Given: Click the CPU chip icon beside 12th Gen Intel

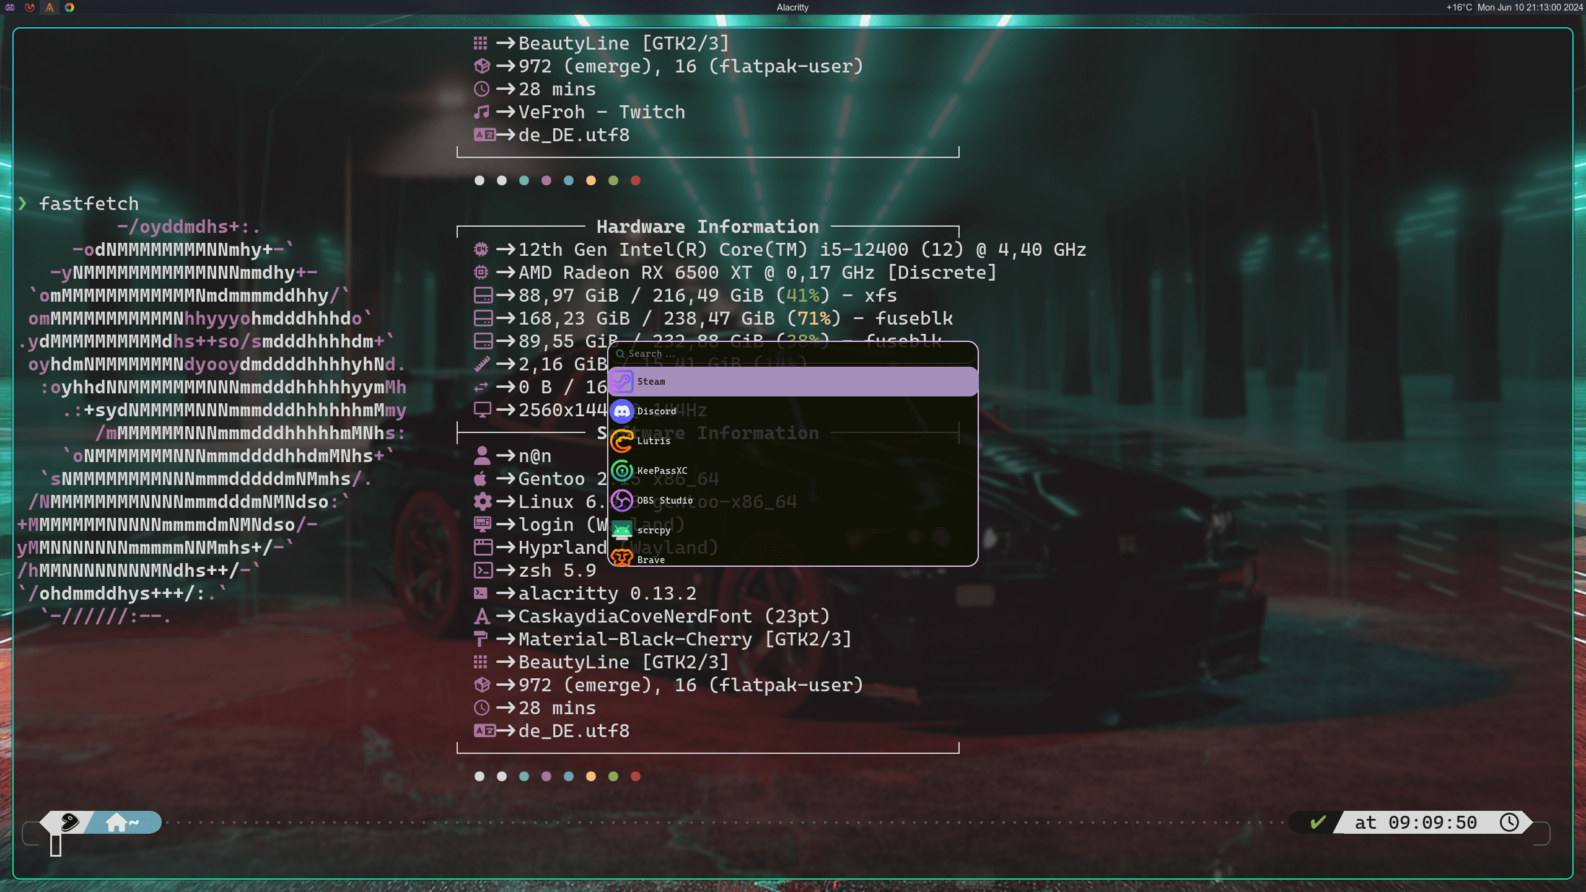Looking at the screenshot, I should point(481,250).
